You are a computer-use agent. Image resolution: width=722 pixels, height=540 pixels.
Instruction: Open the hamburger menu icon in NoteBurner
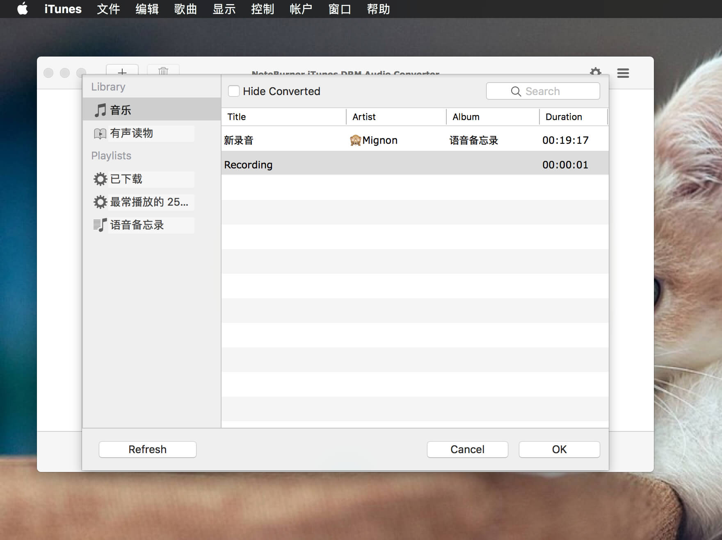623,73
